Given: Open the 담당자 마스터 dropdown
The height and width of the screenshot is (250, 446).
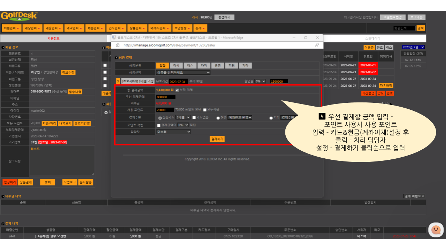Looking at the screenshot, I should (x=173, y=132).
